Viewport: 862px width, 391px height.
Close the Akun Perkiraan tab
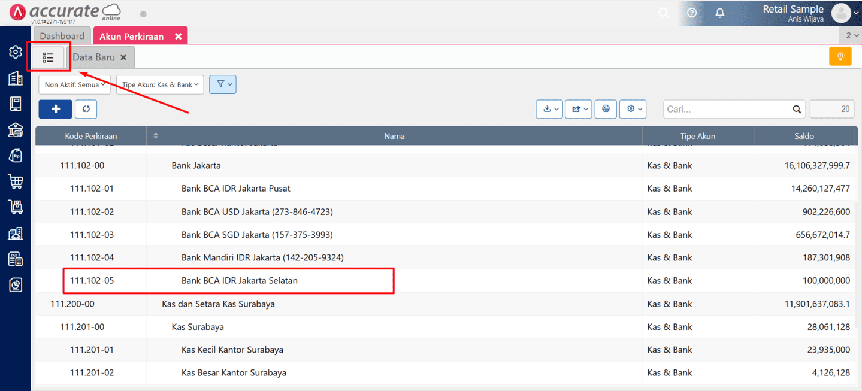pos(178,37)
